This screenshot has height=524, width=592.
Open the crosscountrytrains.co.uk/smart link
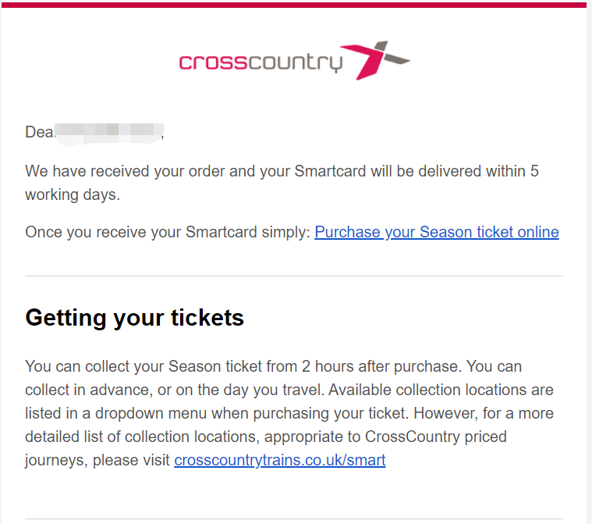pos(280,460)
